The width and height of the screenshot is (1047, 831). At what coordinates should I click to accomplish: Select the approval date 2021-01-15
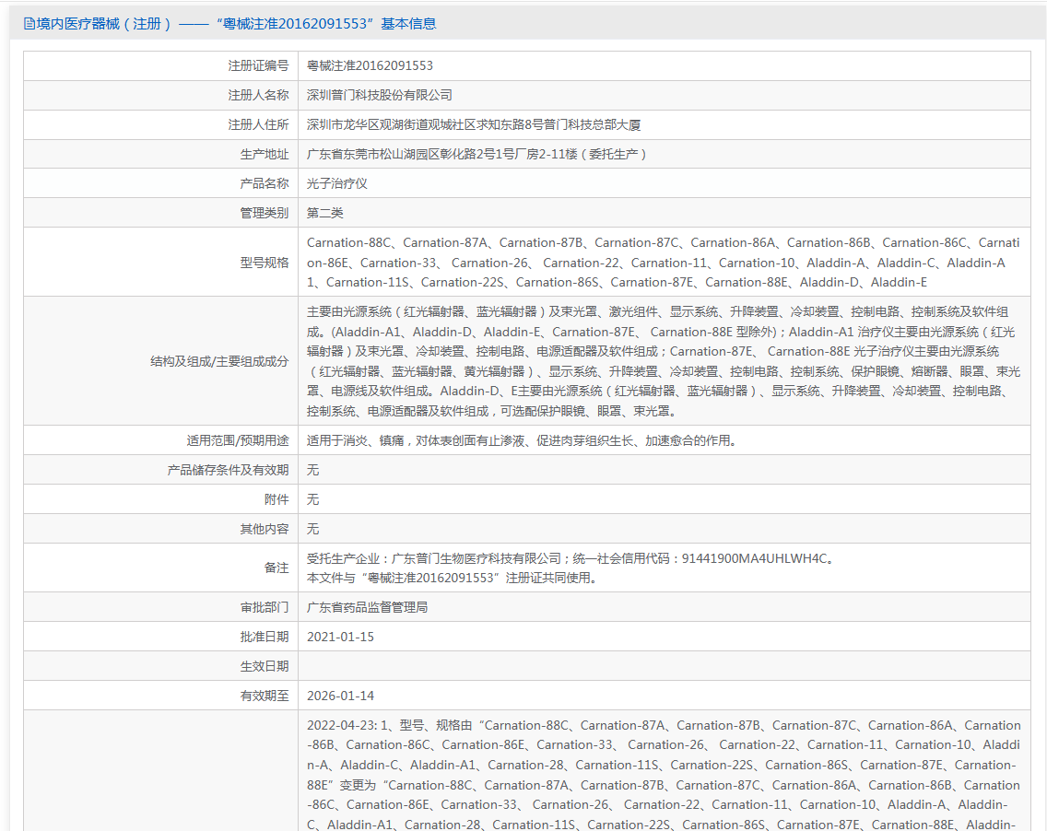[x=340, y=637]
